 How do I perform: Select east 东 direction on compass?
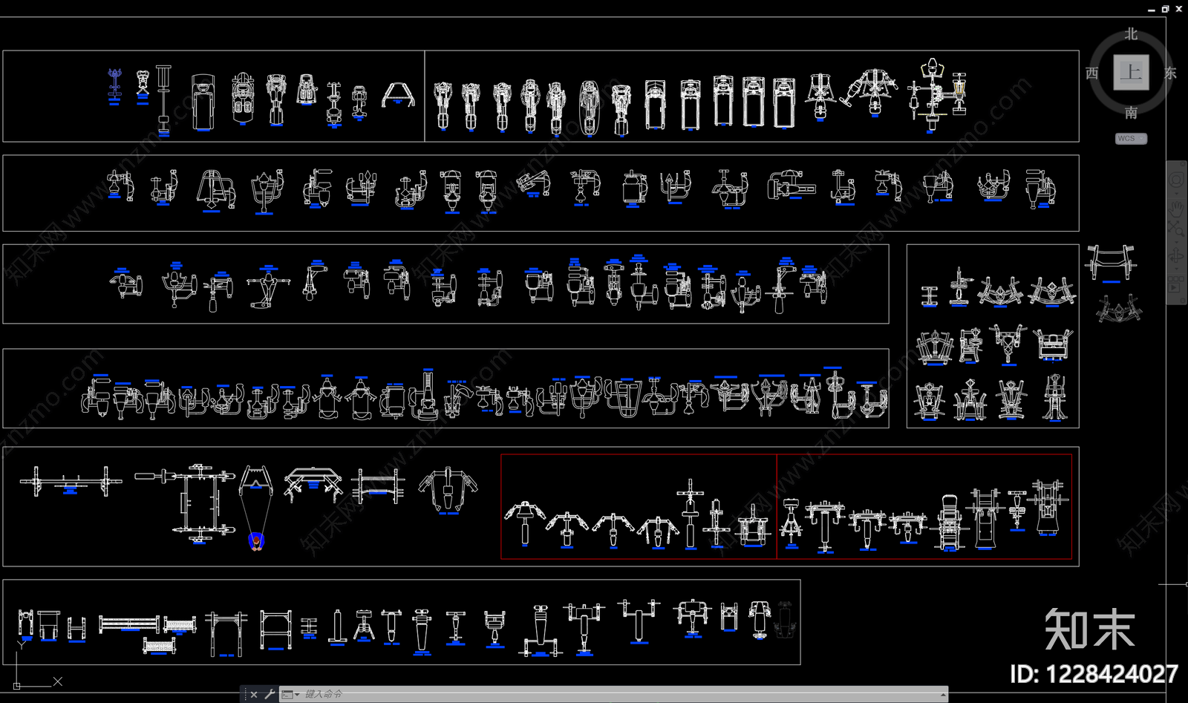(1171, 73)
